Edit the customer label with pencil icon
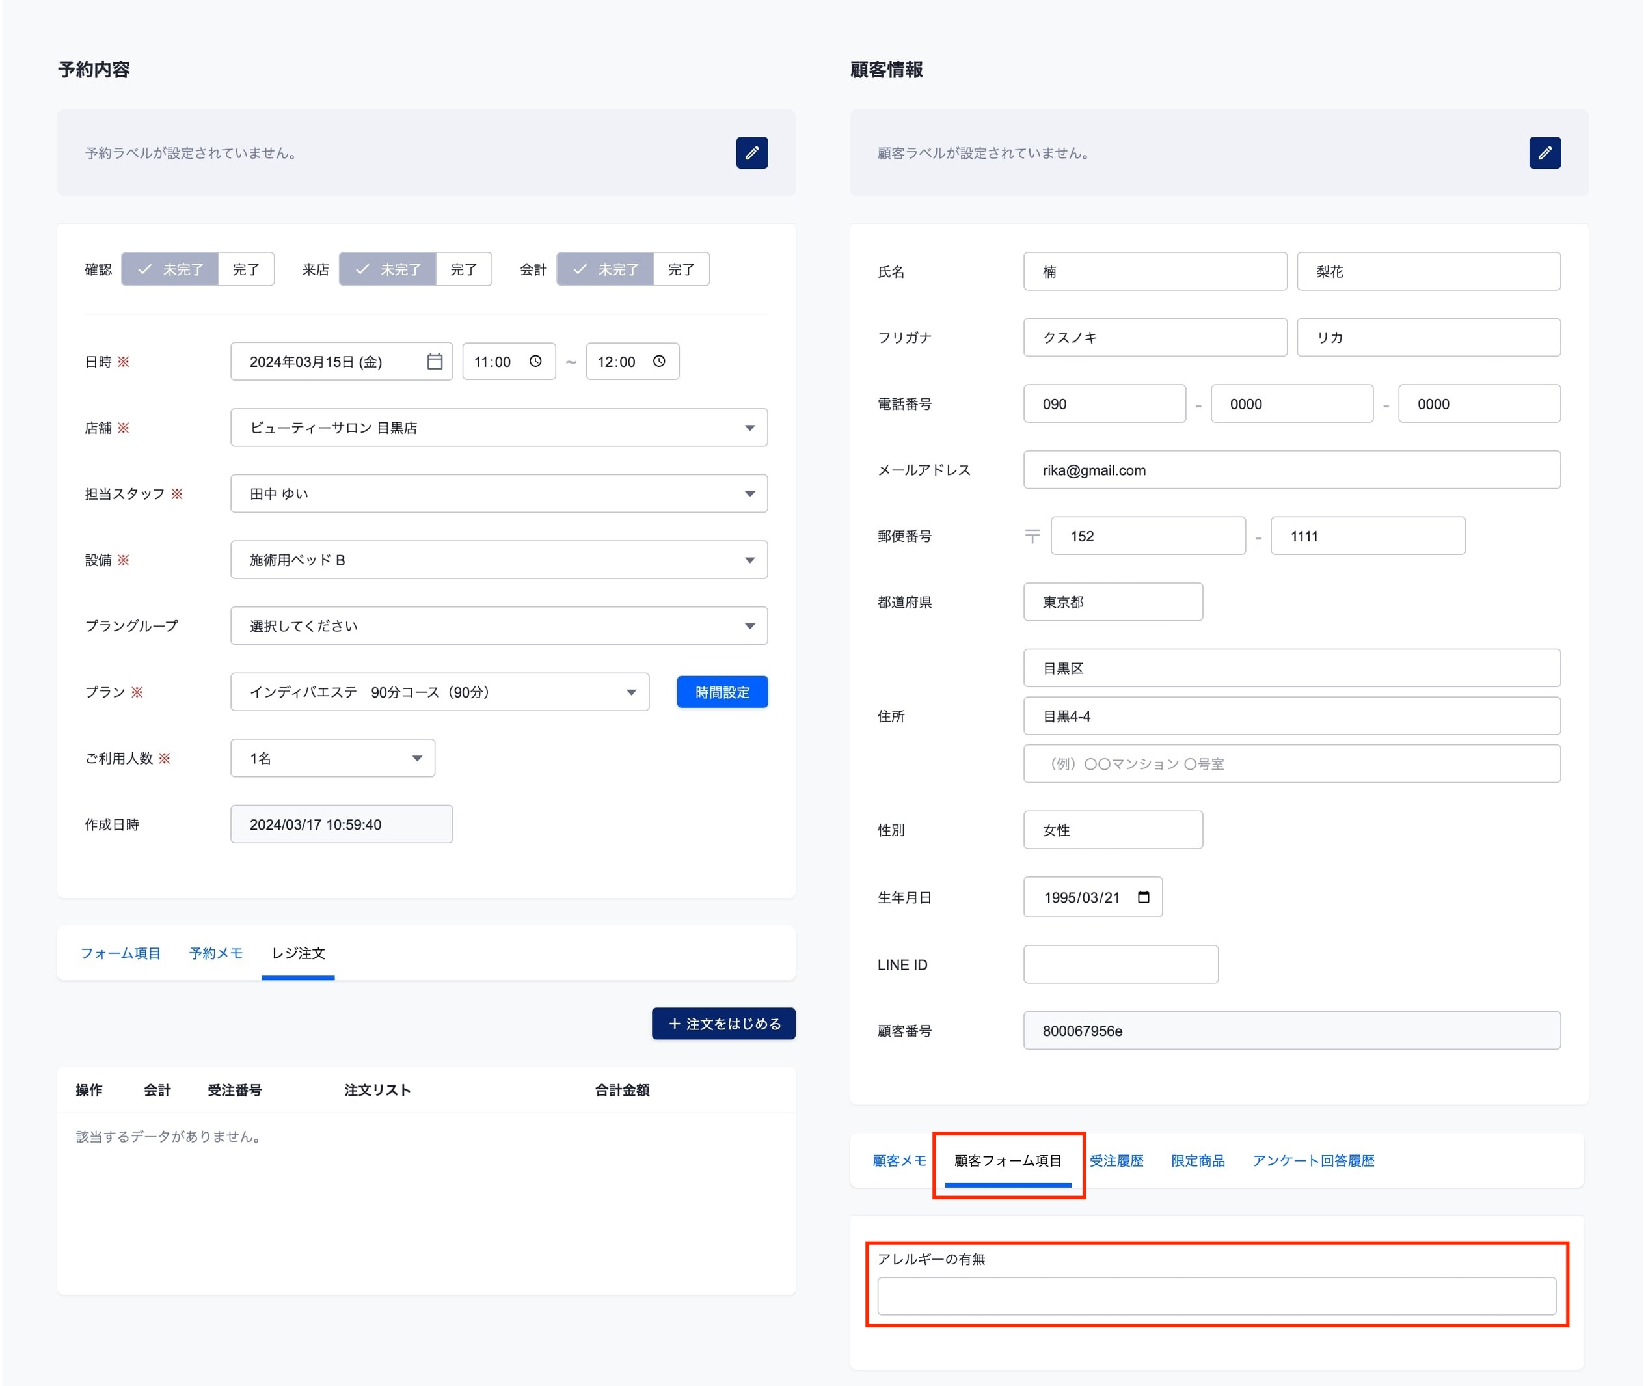 pyautogui.click(x=1545, y=152)
